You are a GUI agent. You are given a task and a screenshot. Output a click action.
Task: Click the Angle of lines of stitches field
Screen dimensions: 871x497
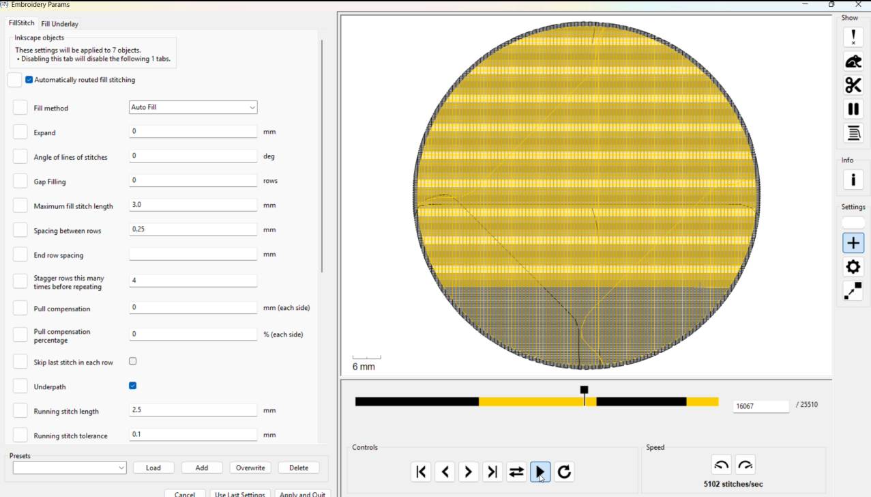point(193,156)
